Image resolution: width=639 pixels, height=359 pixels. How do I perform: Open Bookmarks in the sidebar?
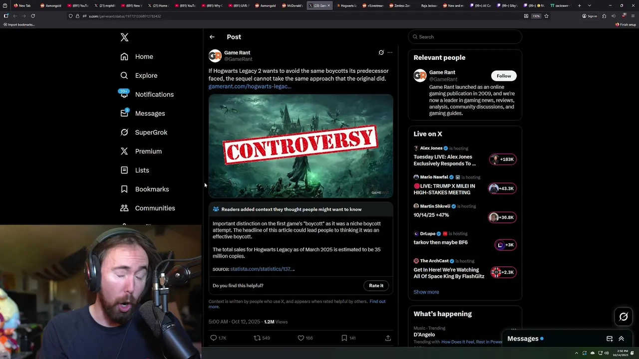pyautogui.click(x=145, y=189)
